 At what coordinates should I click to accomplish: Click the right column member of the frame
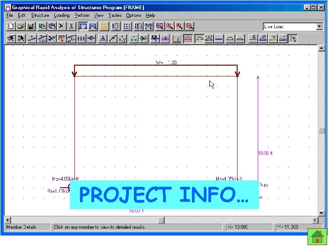coord(237,128)
